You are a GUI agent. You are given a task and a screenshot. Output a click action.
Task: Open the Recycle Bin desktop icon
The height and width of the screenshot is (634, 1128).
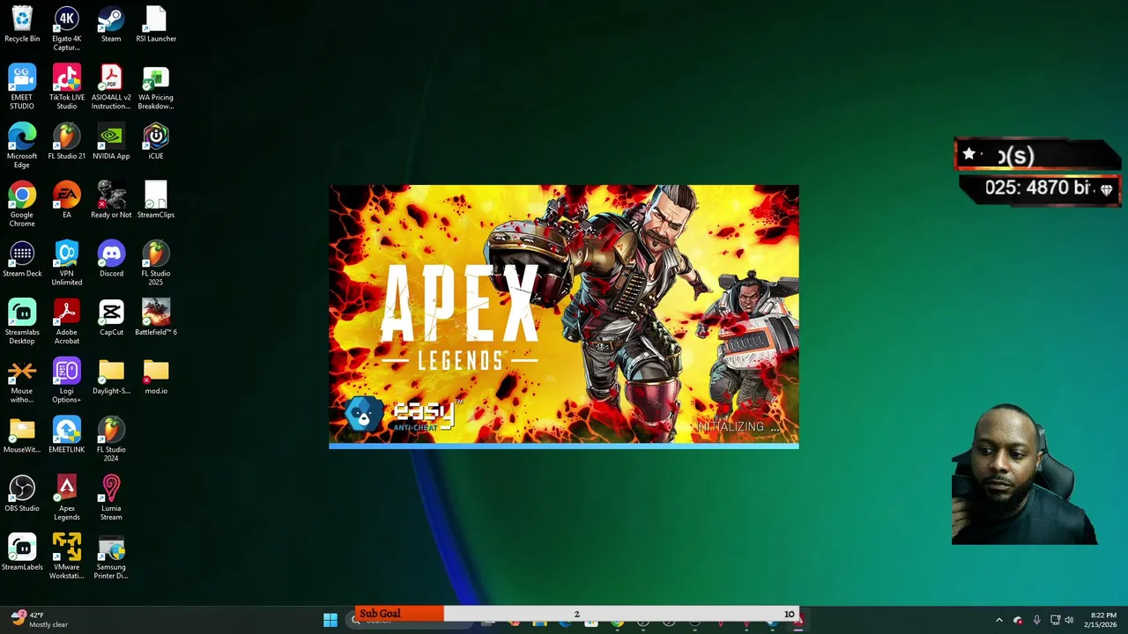[22, 25]
